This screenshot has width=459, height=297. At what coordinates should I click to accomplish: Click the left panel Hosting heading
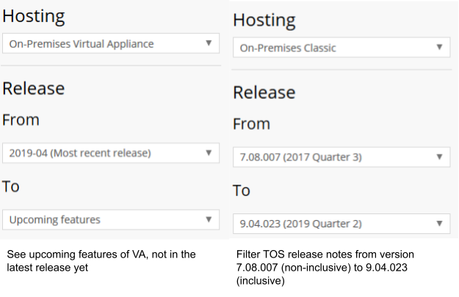pyautogui.click(x=34, y=16)
